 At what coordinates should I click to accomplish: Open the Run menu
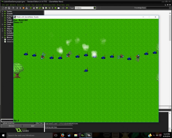click(x=33, y=5)
